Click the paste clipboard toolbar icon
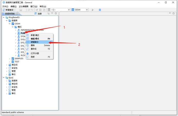178x116 pixels. coord(44,10)
